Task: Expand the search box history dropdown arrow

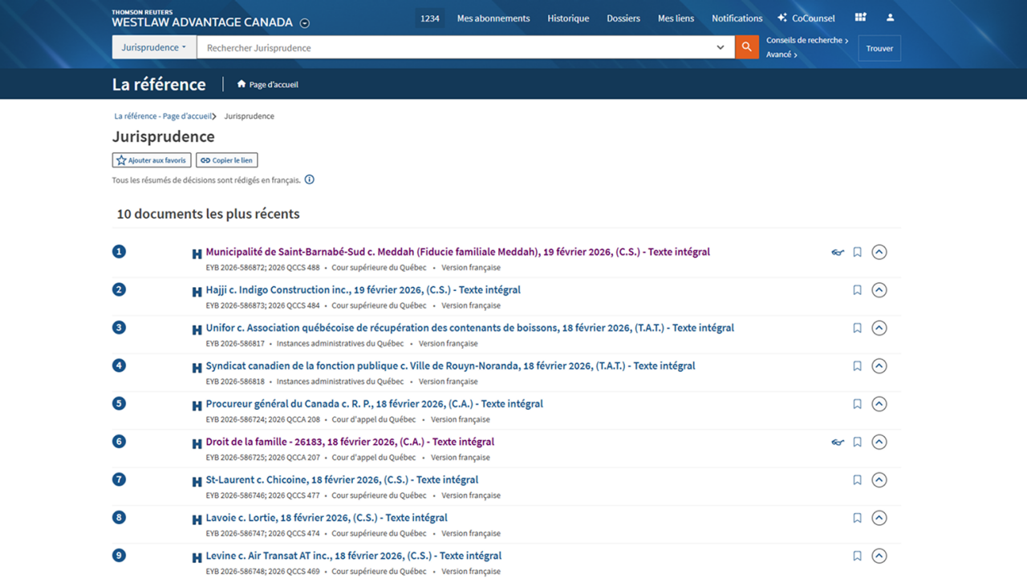Action: pyautogui.click(x=721, y=47)
